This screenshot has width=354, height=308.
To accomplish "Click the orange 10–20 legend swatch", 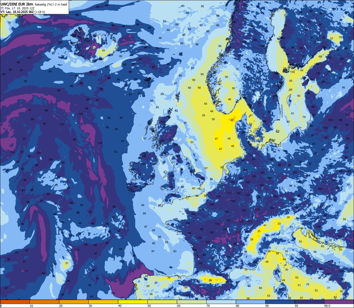I will click(44, 302).
